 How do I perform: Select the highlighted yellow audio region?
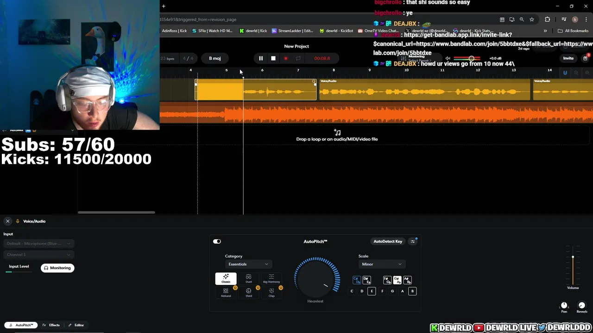click(255, 90)
